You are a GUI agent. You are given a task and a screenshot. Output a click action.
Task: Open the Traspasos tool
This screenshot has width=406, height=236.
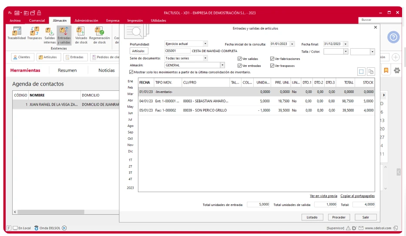pyautogui.click(x=34, y=32)
